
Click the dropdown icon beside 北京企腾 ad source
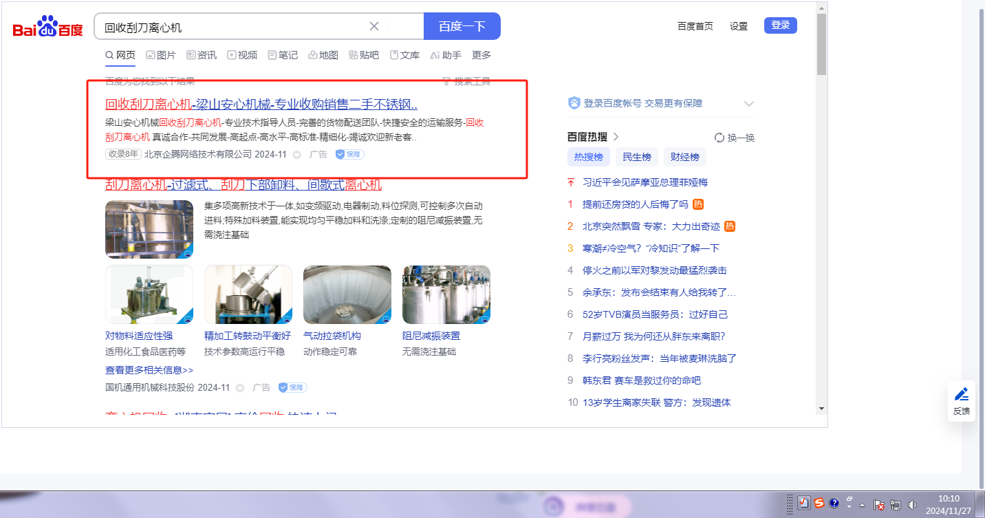(297, 155)
